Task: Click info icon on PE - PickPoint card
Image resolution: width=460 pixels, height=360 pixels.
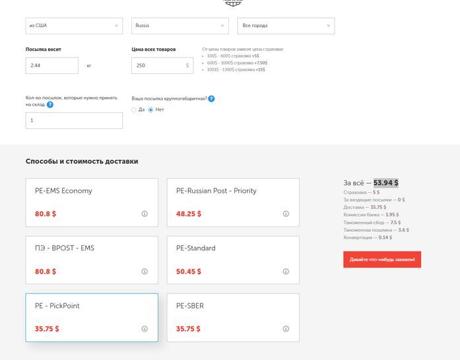Action: point(145,329)
